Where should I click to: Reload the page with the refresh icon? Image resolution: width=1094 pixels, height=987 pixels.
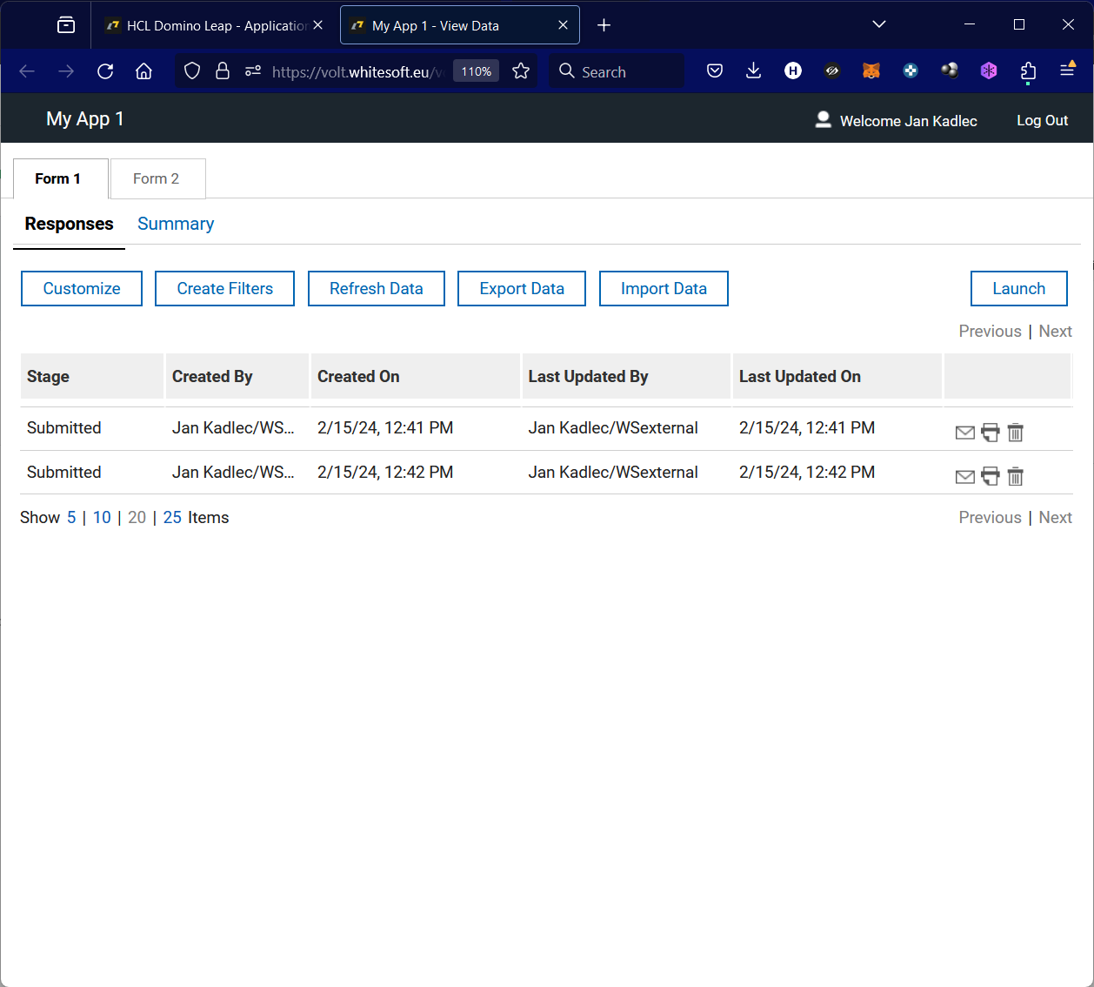pyautogui.click(x=105, y=71)
